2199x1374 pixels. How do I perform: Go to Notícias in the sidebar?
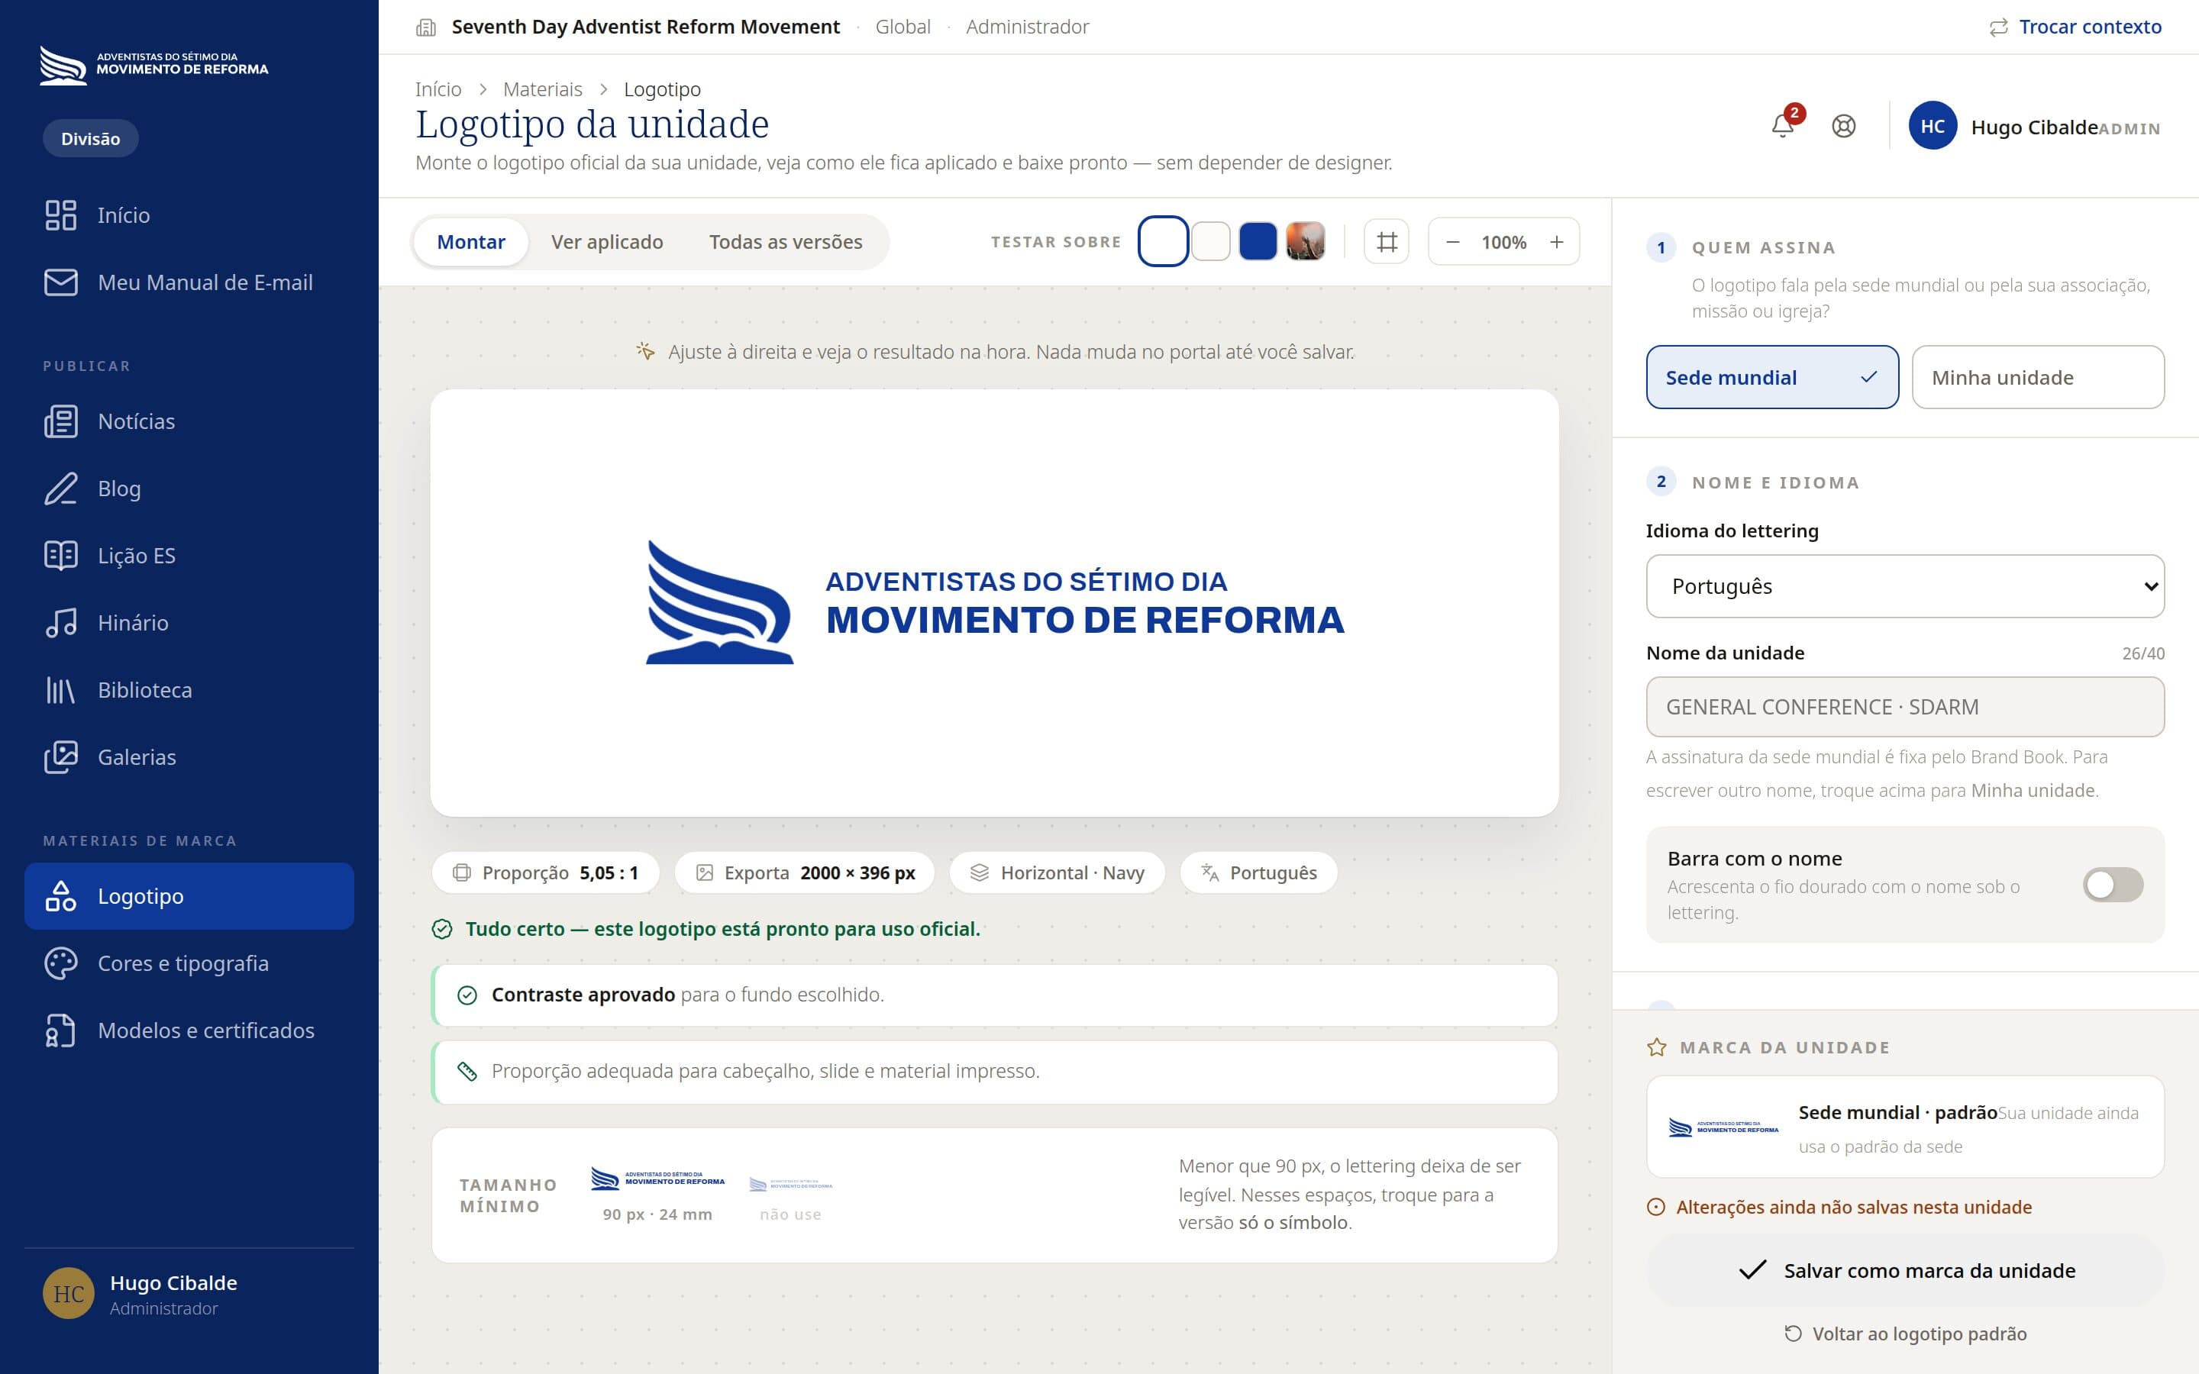189,421
